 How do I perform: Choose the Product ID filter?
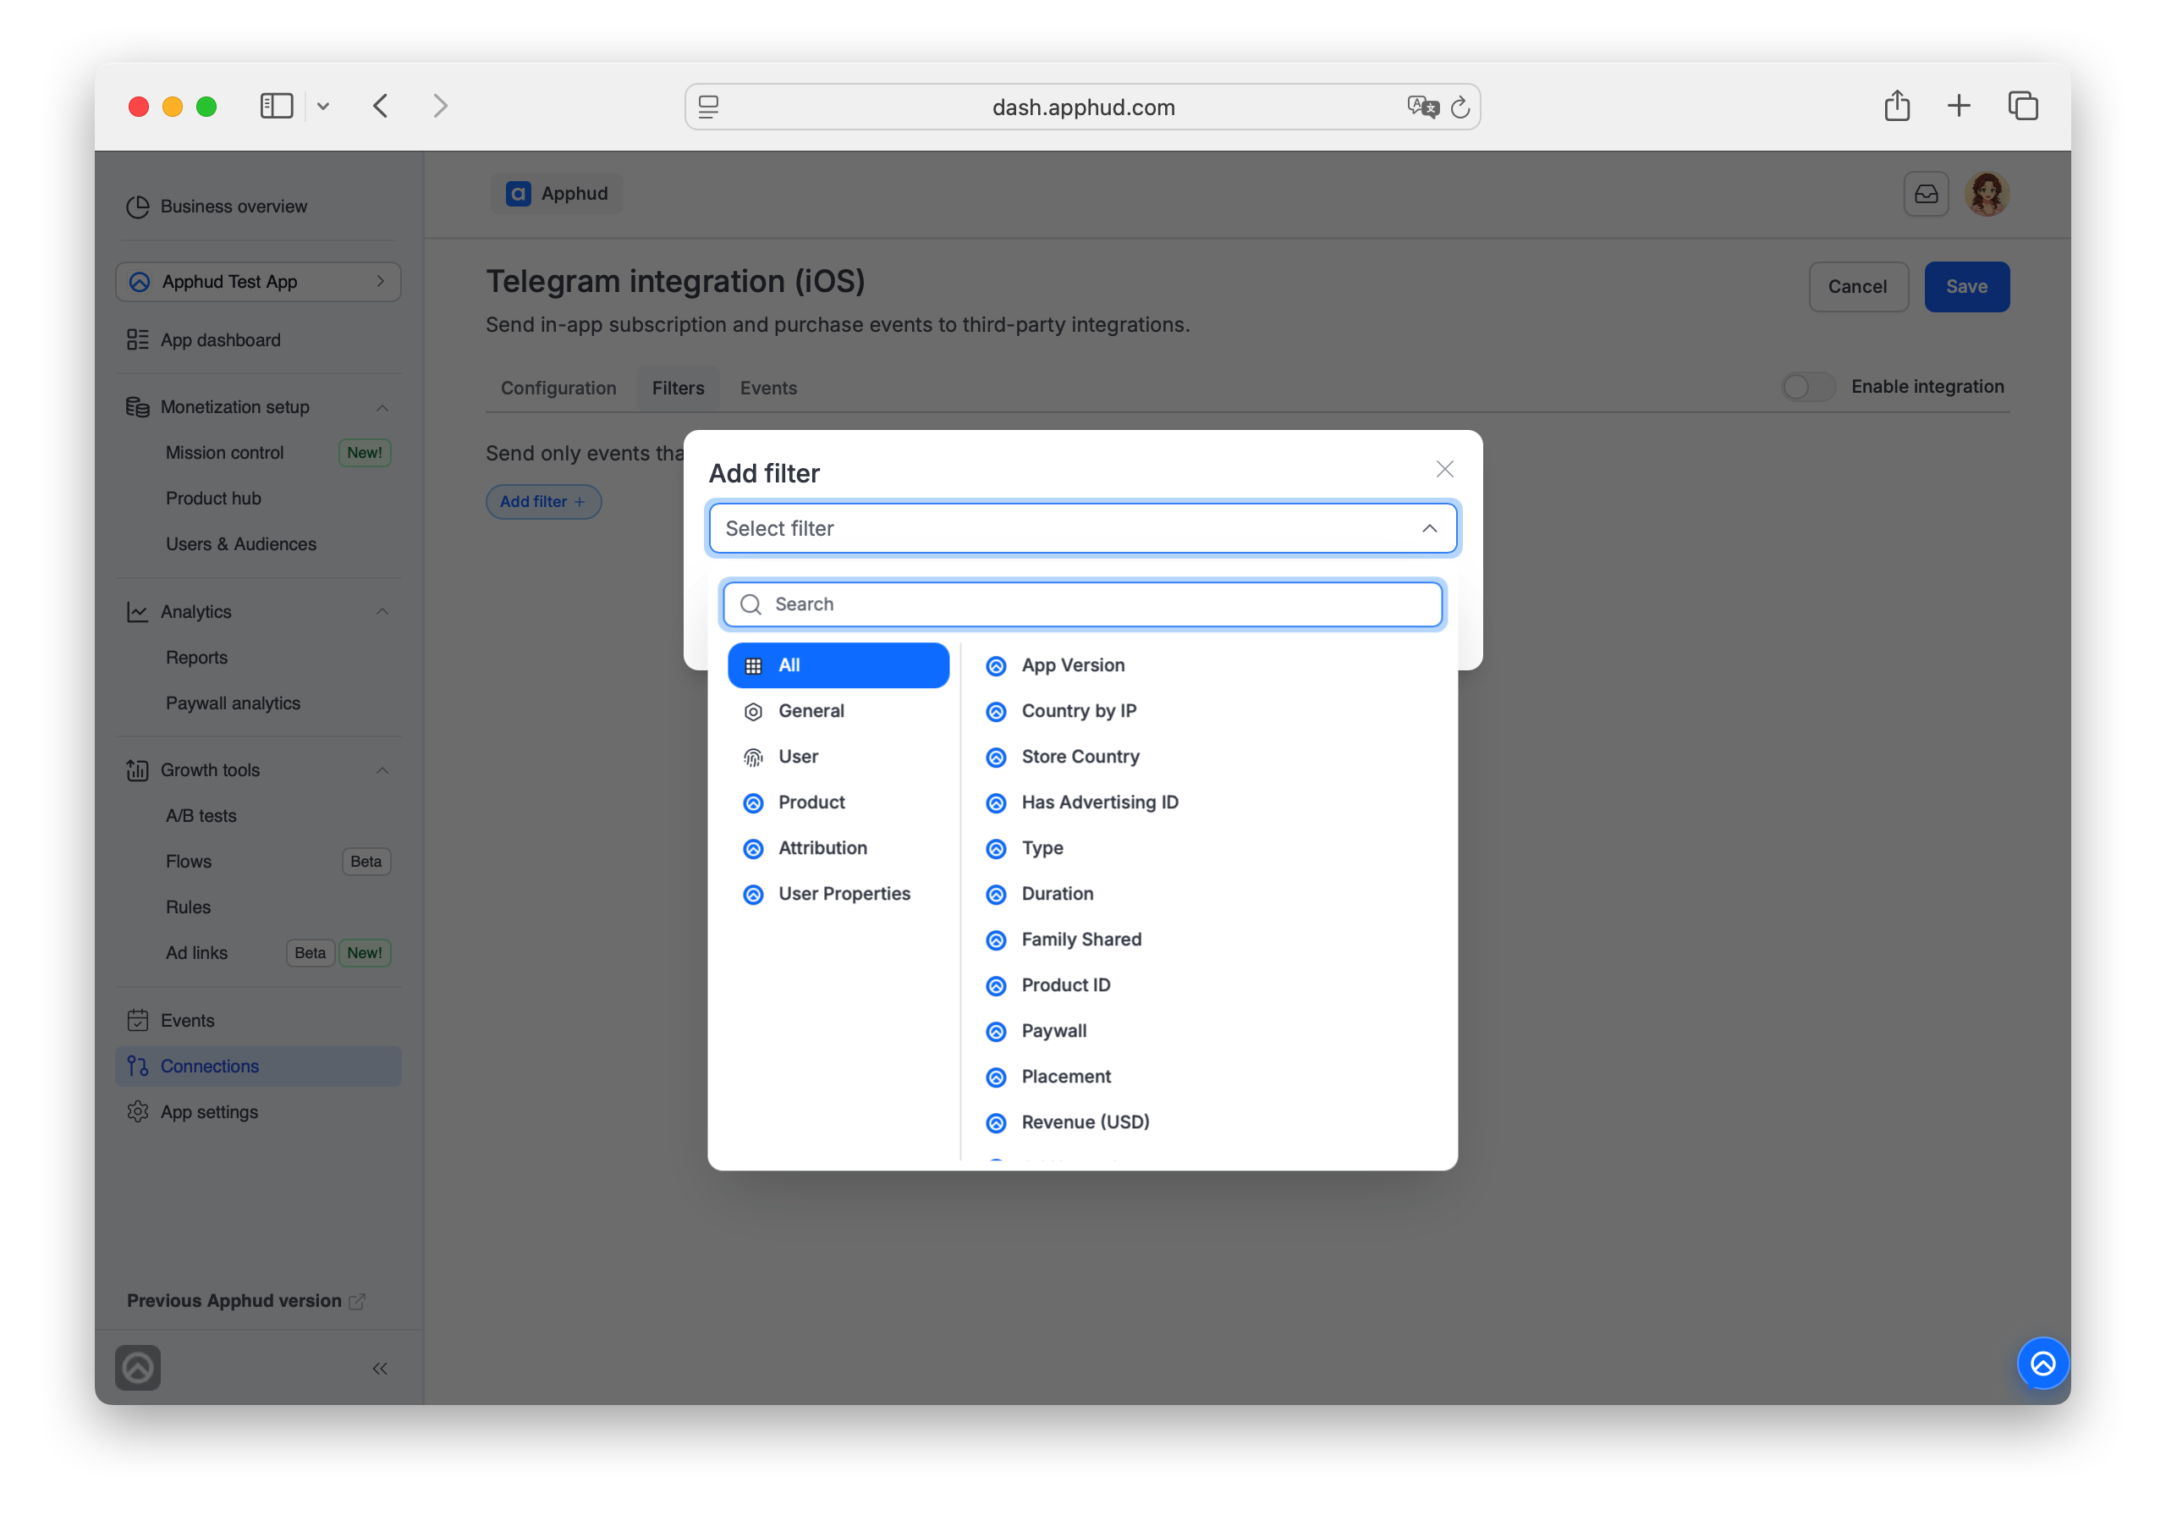(1207, 985)
